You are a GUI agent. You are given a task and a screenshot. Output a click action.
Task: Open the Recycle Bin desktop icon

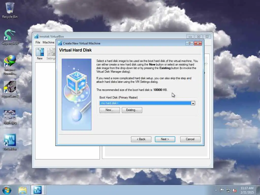tap(10, 10)
